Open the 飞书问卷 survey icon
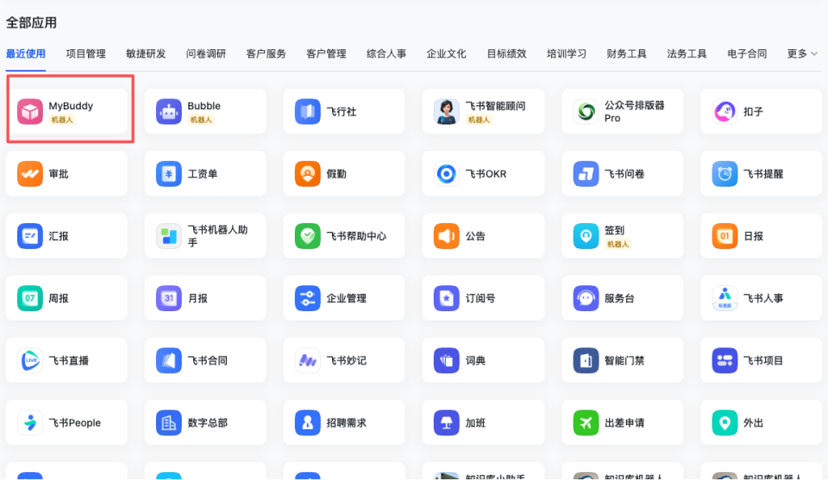828x480 pixels. (x=586, y=173)
